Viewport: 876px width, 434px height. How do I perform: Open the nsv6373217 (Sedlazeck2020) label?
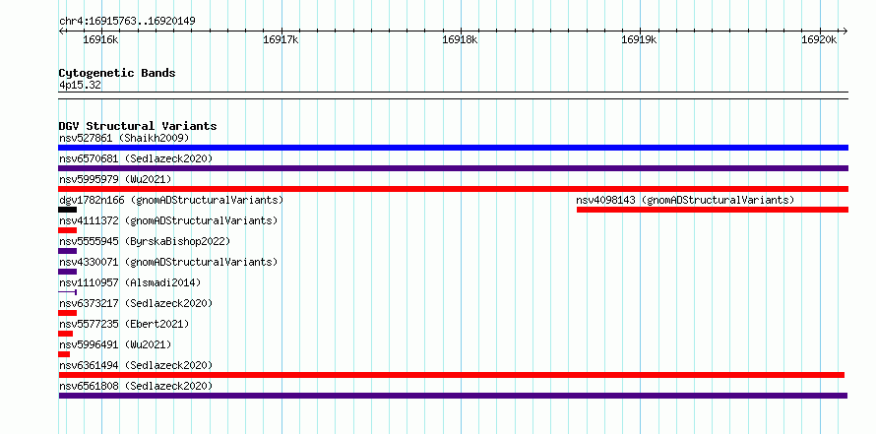click(136, 303)
